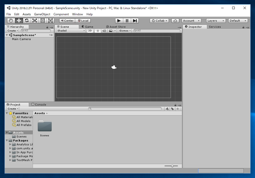Image resolution: width=255 pixels, height=178 pixels.
Task: Expand the TextMesh Pro package
Action: coord(10,160)
